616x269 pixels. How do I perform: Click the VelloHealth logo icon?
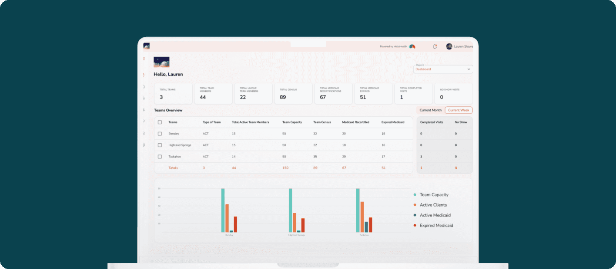pos(412,46)
